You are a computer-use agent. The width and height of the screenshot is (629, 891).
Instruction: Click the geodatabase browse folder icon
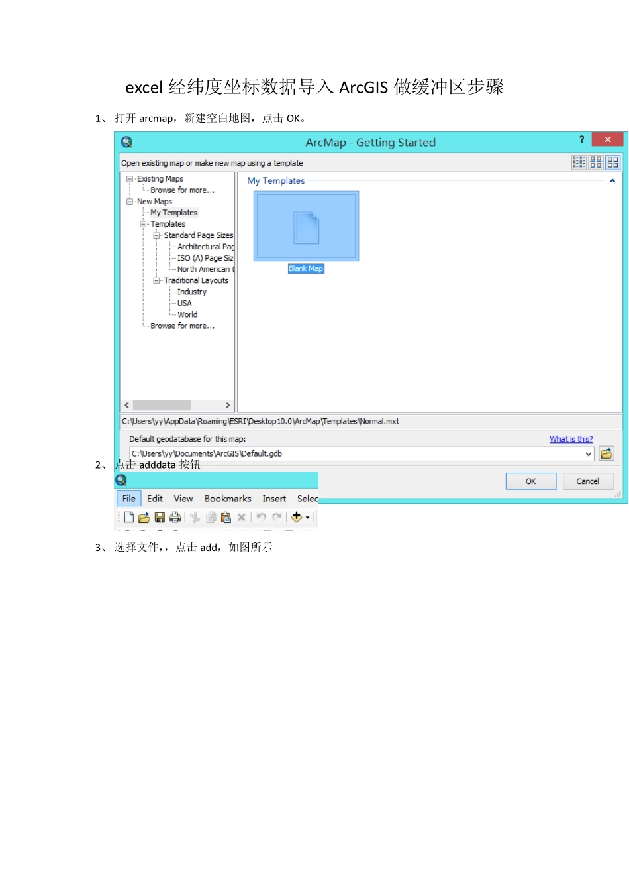606,453
